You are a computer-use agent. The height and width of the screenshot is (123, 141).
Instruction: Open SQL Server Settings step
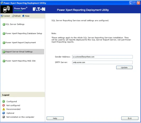tap(15, 24)
